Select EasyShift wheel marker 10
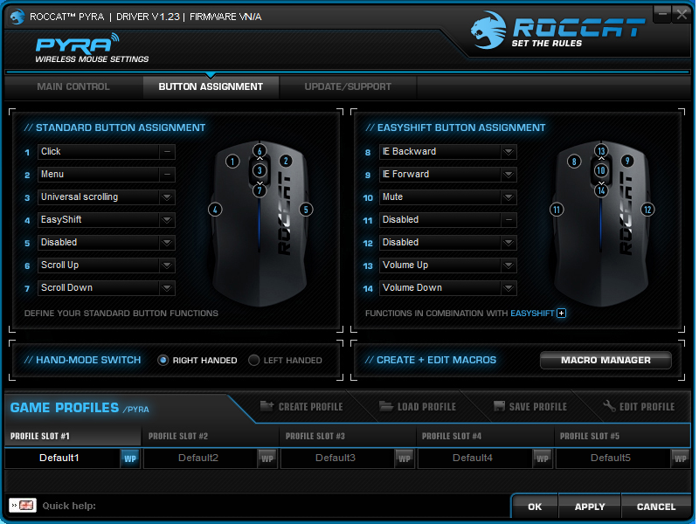The image size is (699, 524). click(x=601, y=170)
